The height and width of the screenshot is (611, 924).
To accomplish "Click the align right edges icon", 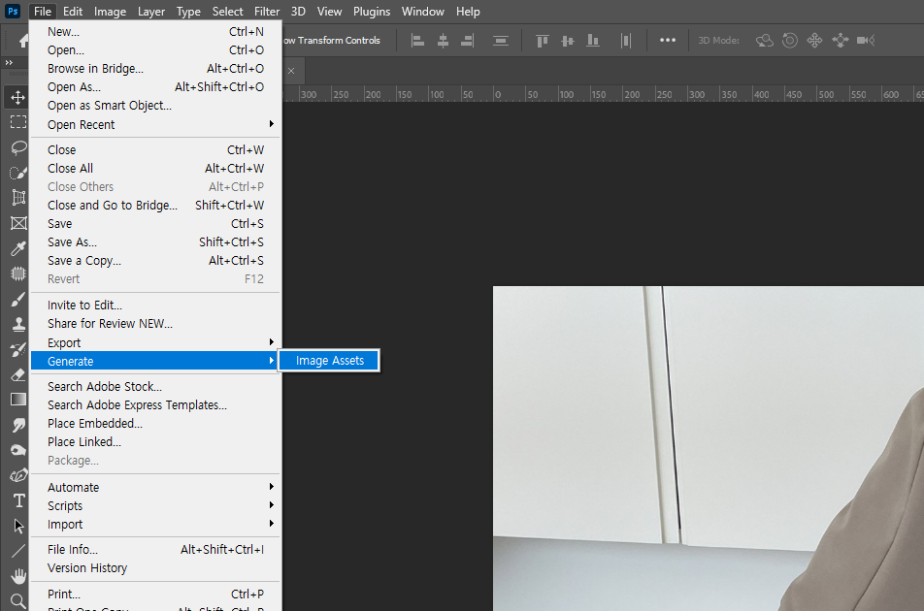I will click(x=467, y=41).
